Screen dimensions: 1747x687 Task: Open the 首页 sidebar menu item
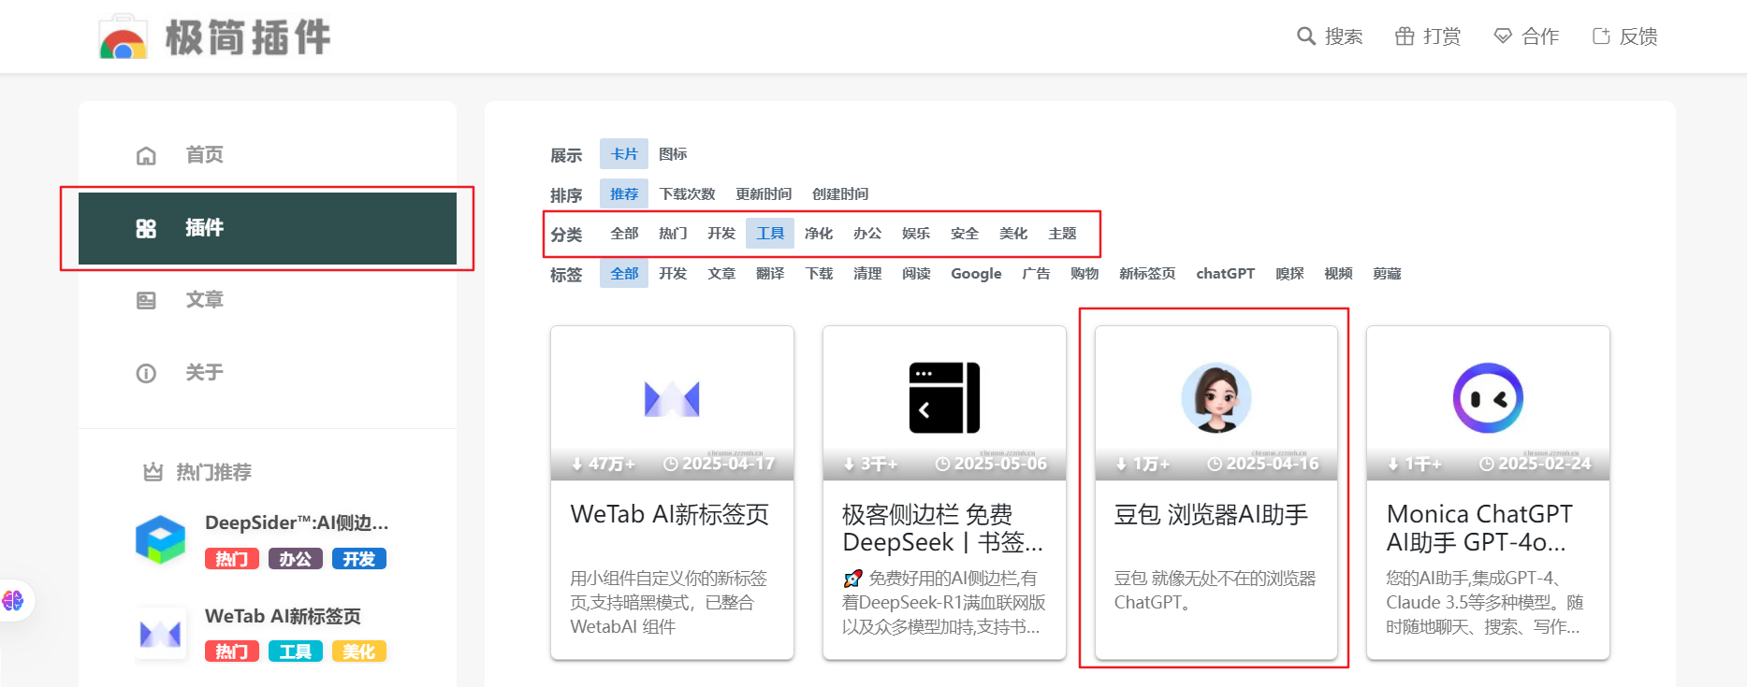268,155
